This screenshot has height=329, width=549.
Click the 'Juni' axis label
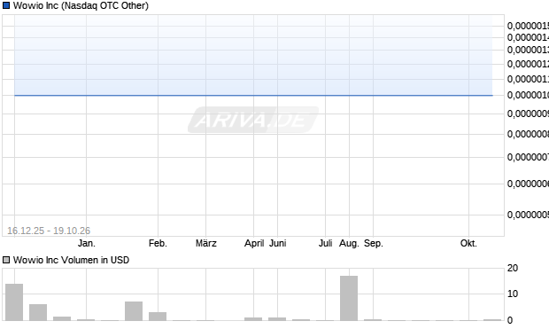(x=278, y=243)
